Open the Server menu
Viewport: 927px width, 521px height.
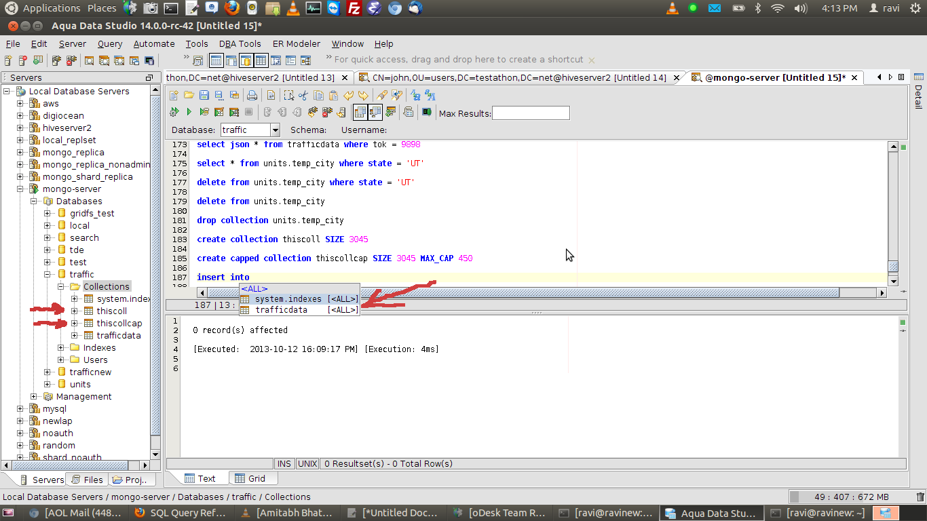tap(72, 43)
